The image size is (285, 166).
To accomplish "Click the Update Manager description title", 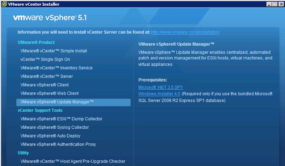I will pos(176,44).
